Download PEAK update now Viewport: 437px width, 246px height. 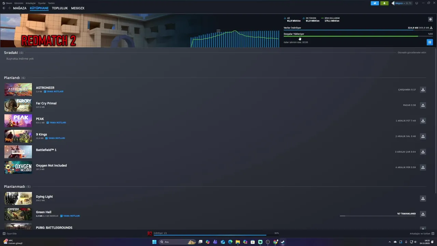point(423,121)
